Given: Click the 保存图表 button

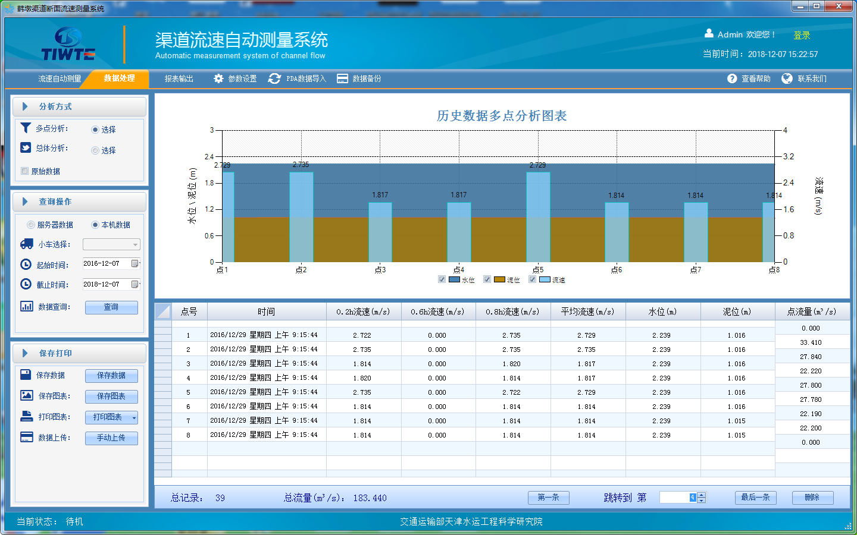Looking at the screenshot, I should (x=111, y=396).
